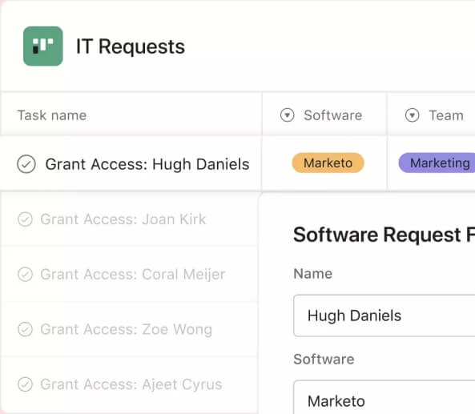The width and height of the screenshot is (475, 414).
Task: Open Grant Access: Ajeet Cyrus task
Action: (131, 384)
